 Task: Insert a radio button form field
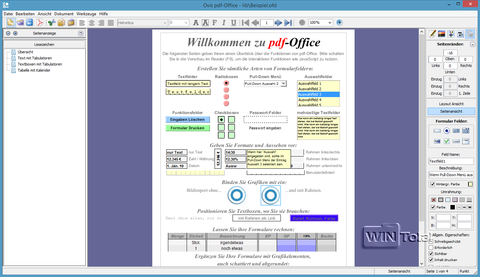447,131
